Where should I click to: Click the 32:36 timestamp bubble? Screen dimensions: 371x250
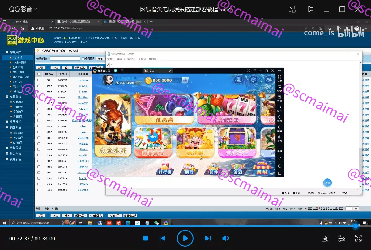327,183
